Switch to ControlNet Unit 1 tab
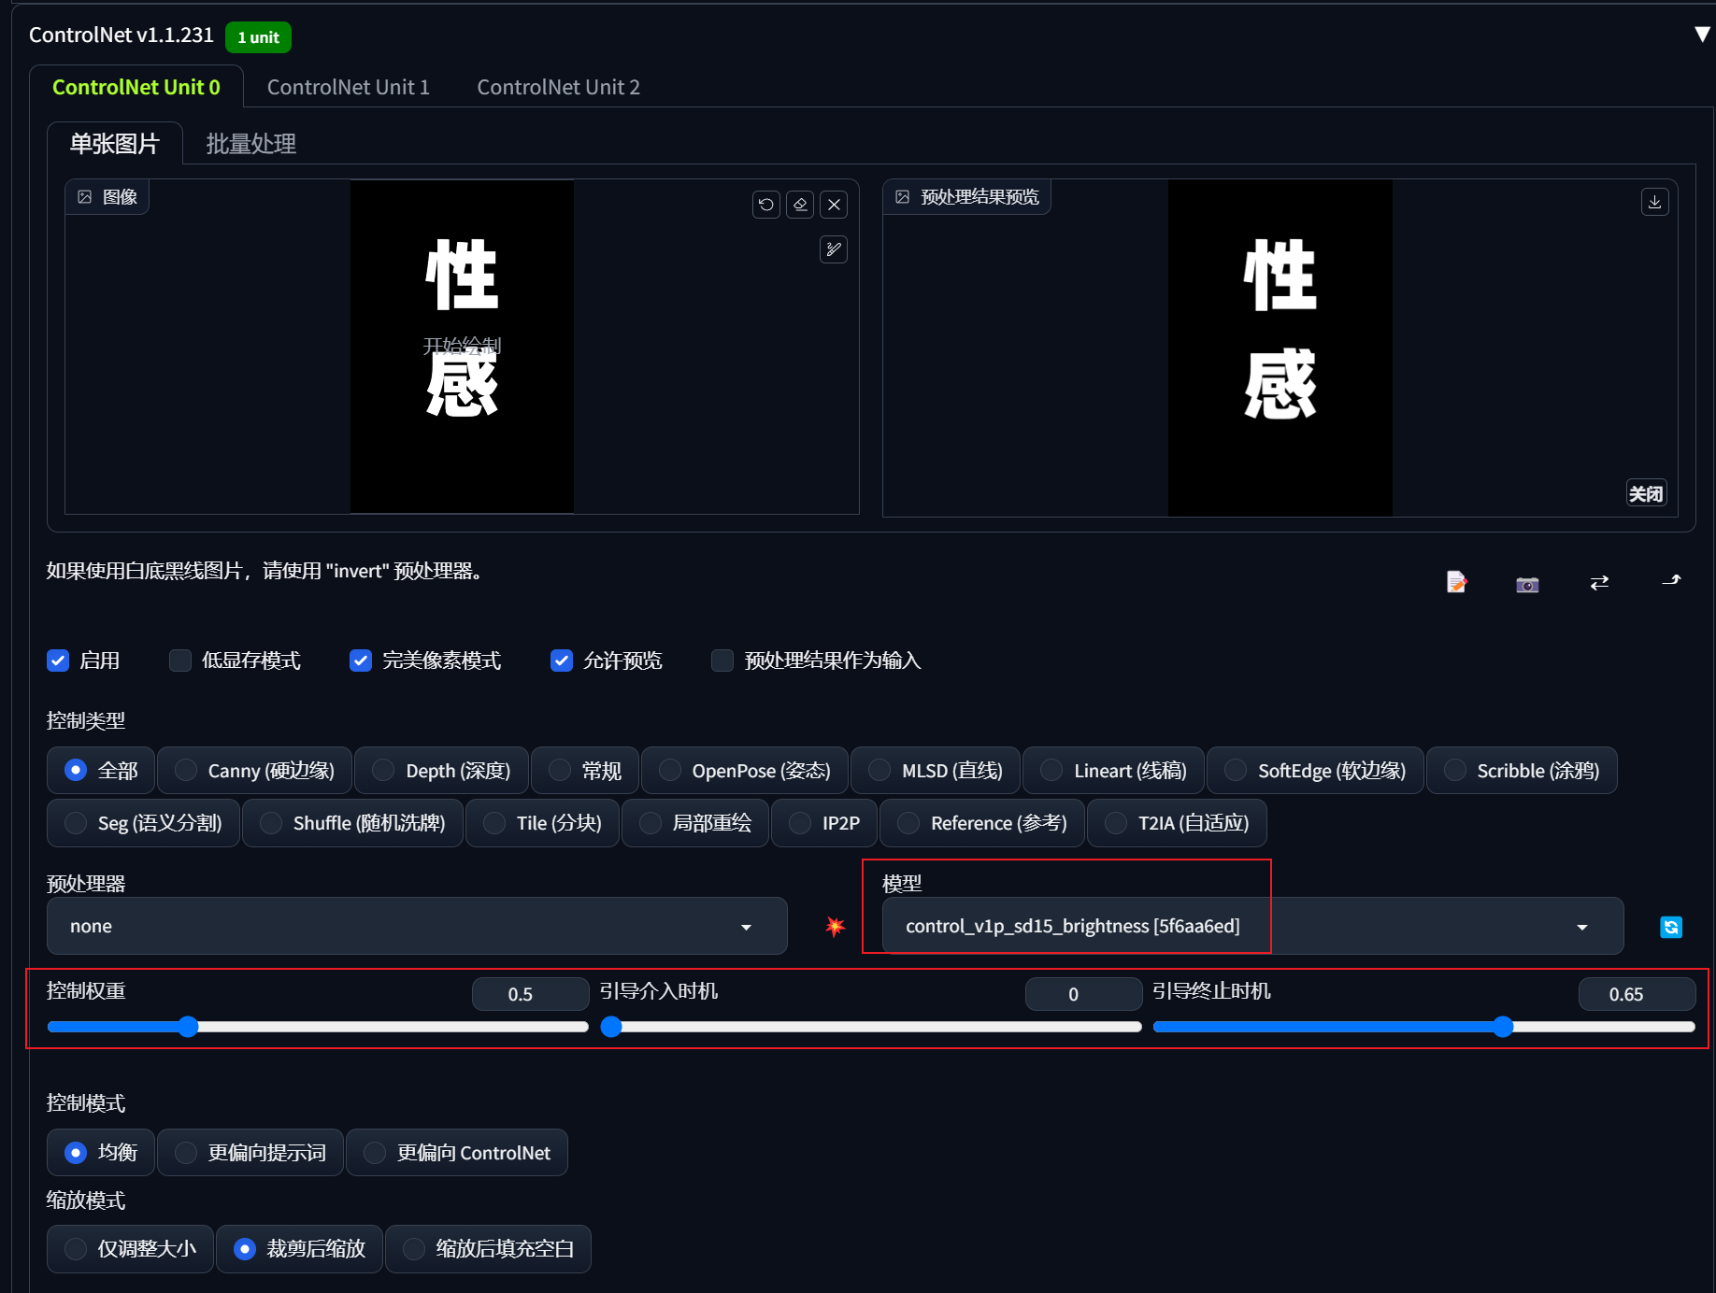The image size is (1716, 1293). click(349, 87)
